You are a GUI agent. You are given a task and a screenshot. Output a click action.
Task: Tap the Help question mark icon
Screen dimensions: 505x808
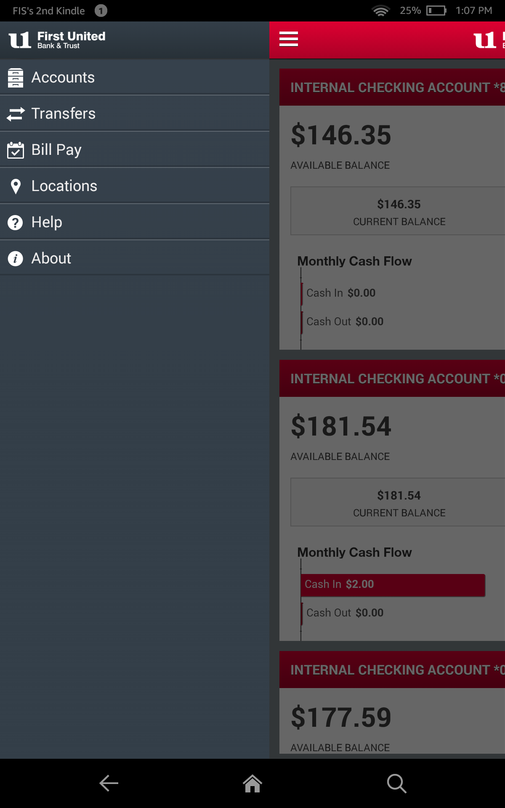tap(16, 222)
